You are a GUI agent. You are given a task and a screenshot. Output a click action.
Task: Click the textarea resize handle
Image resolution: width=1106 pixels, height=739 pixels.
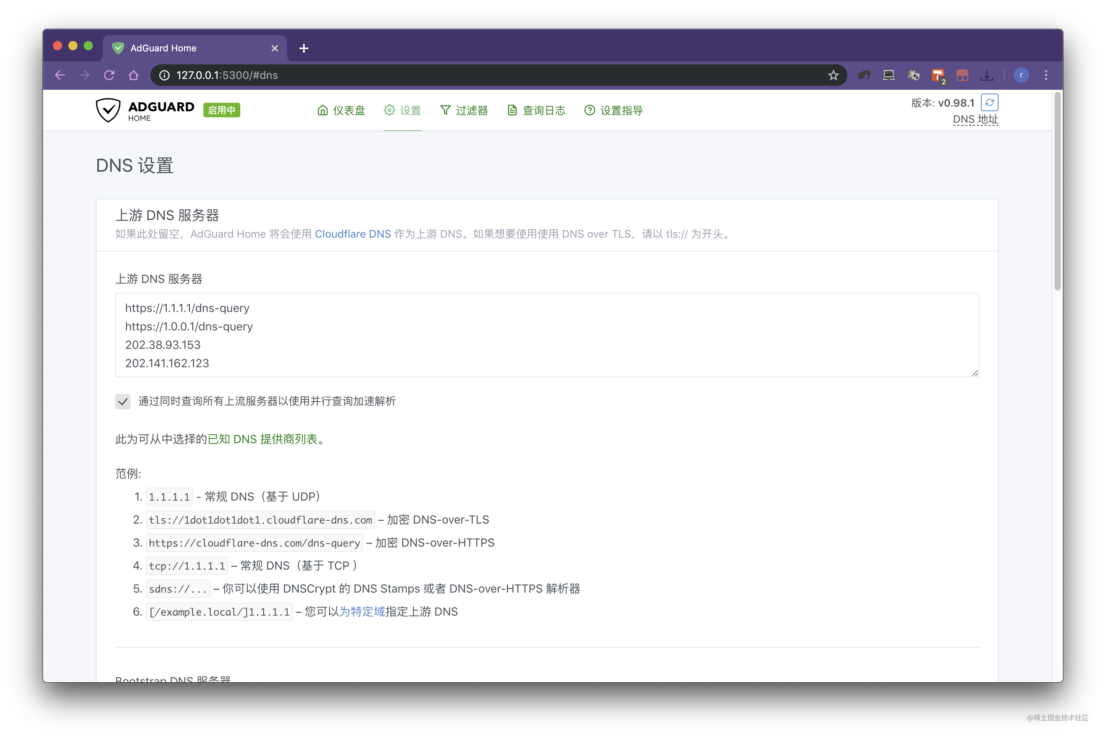[x=974, y=373]
